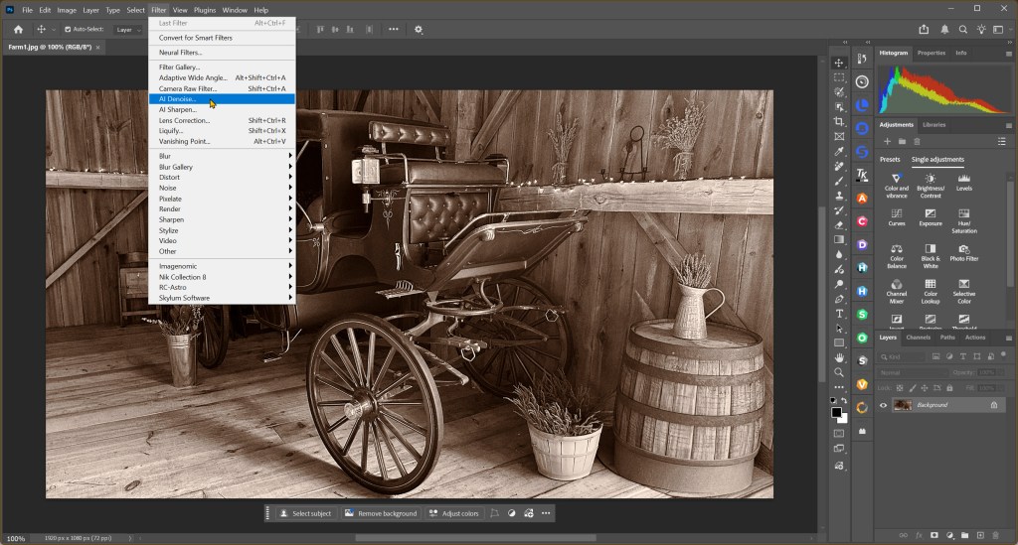Screen dimensions: 1018x545
Task: Add a Curves adjustment
Action: tap(897, 214)
